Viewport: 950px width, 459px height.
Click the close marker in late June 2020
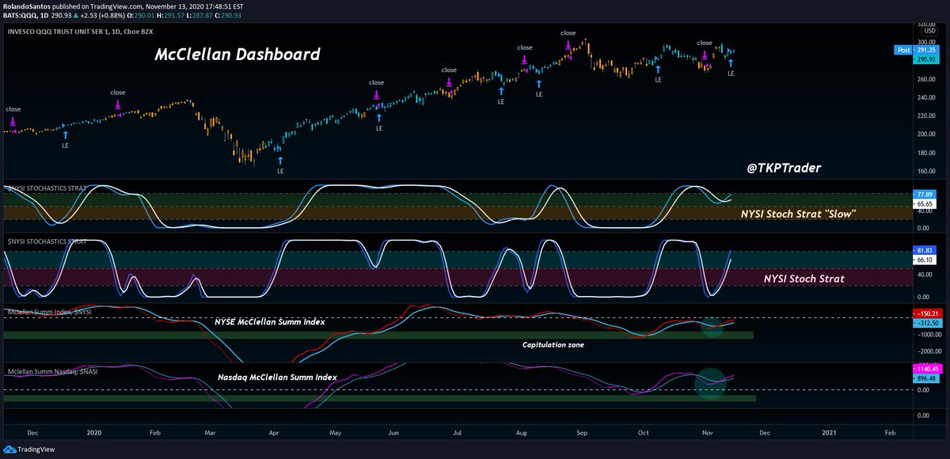450,82
